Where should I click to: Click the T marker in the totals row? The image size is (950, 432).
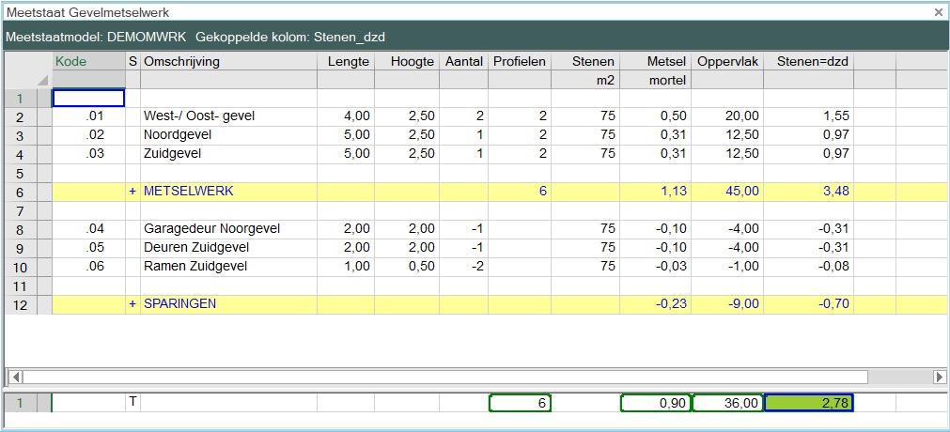pos(132,402)
